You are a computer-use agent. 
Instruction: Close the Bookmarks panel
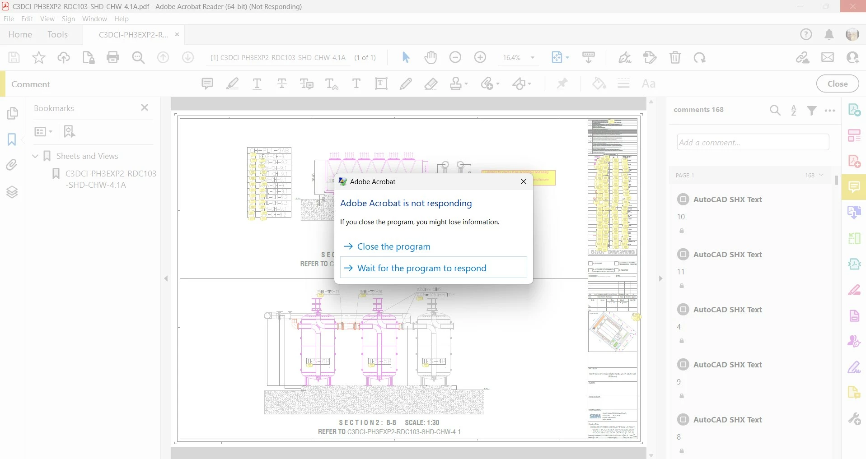[145, 107]
